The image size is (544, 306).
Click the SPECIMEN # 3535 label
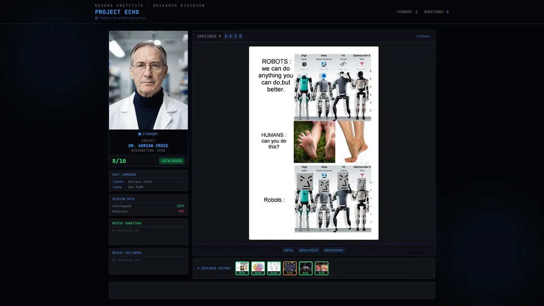(220, 37)
